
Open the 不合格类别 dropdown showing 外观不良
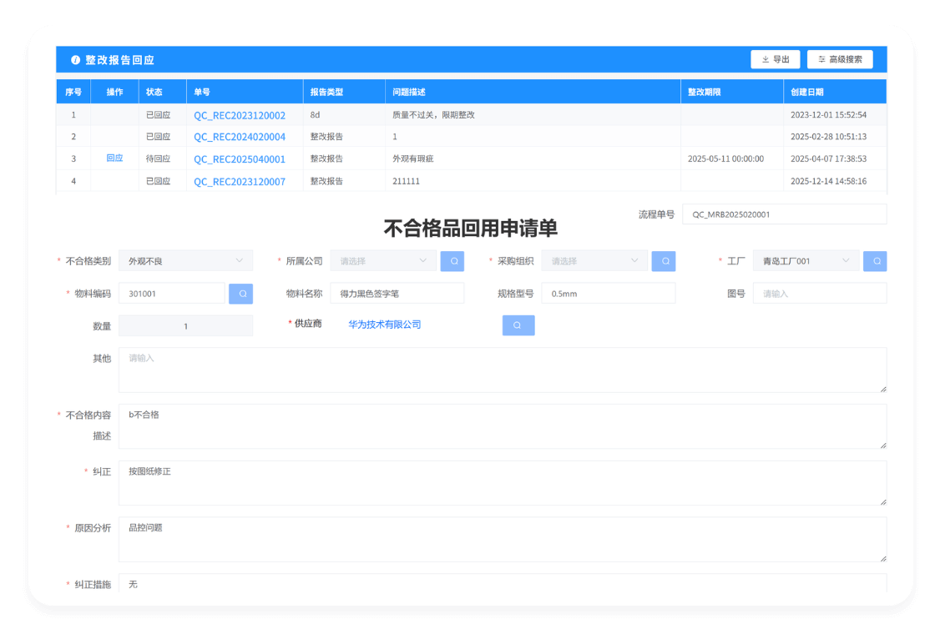pos(185,260)
